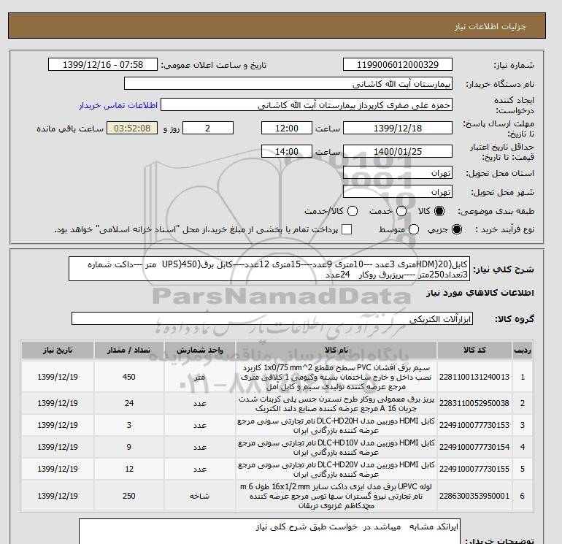Click the DLC-HD20H HDMI cable item name
The width and height of the screenshot is (562, 544).
(336, 426)
